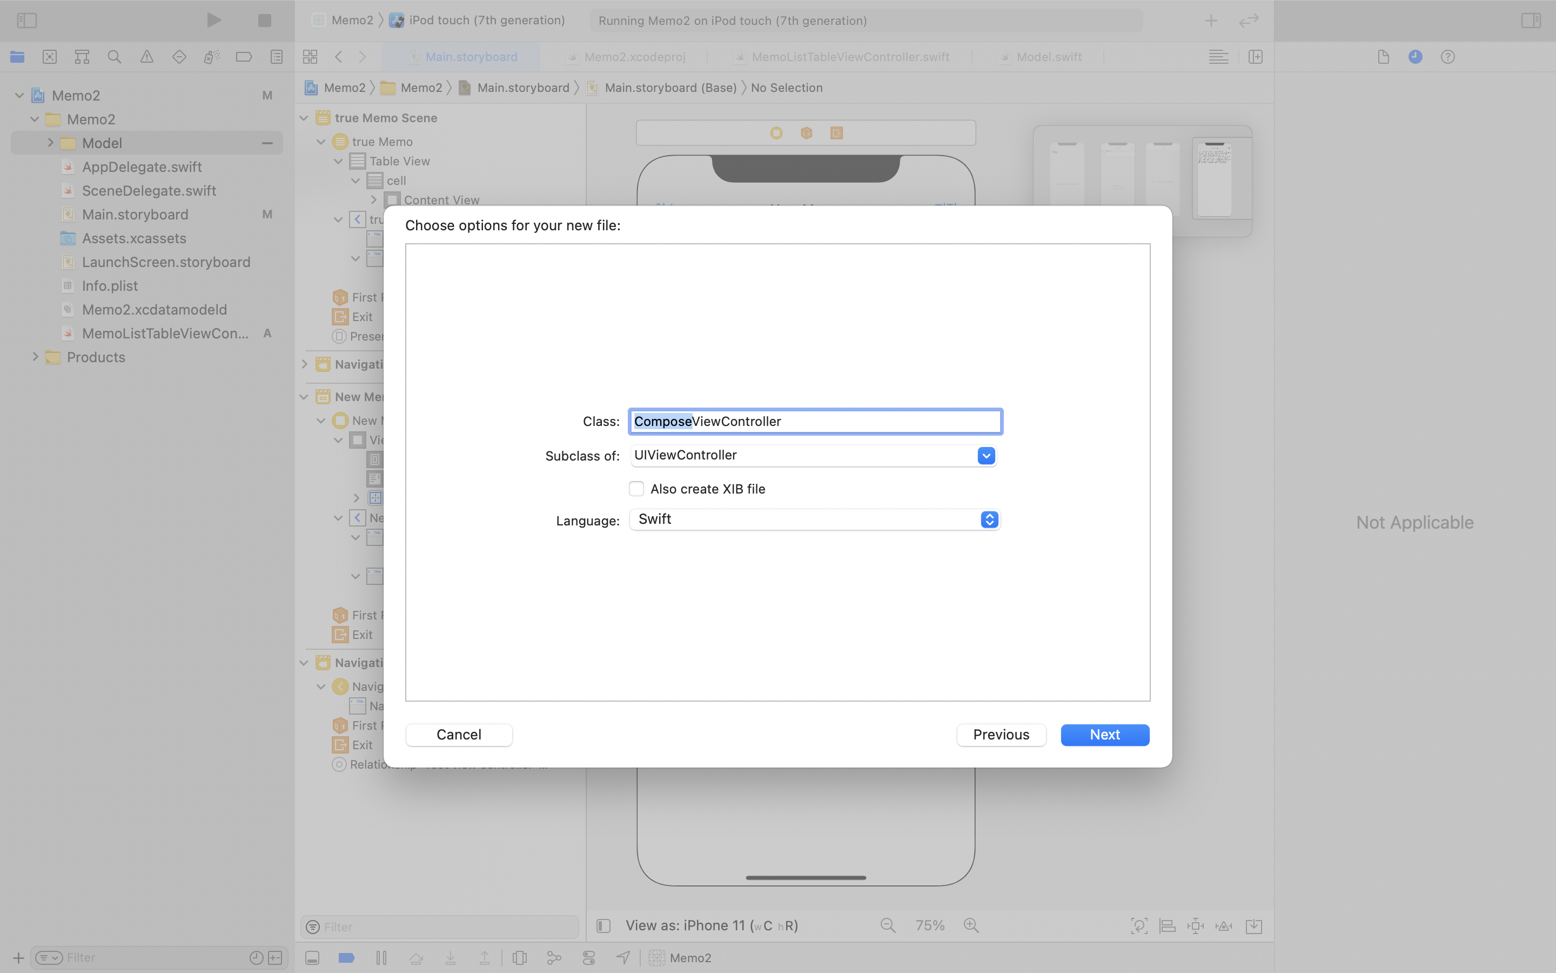This screenshot has height=973, width=1556.
Task: Open the Breakpoint navigator icon
Action: point(244,57)
